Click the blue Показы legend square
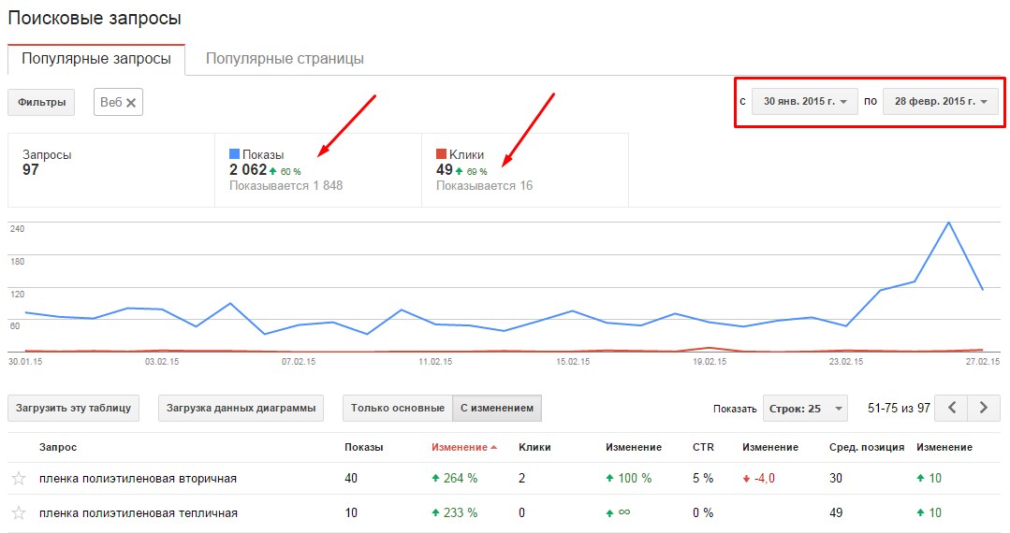The height and width of the screenshot is (533, 1010). (x=234, y=154)
